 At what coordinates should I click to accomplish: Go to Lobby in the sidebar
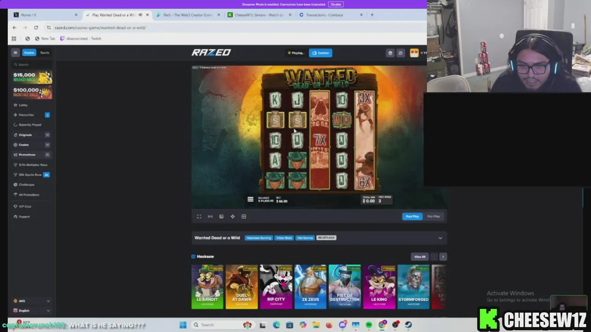coord(23,105)
